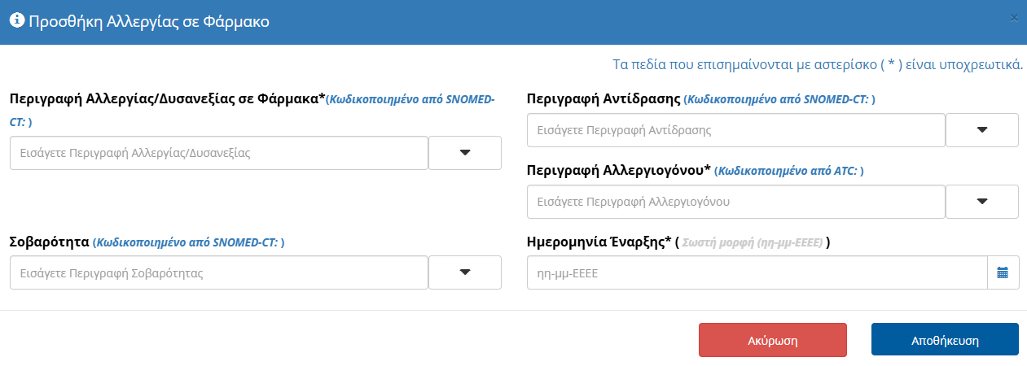Select the Εισάγετε Περιγραφή Αλλεργιογόνου input

click(735, 202)
